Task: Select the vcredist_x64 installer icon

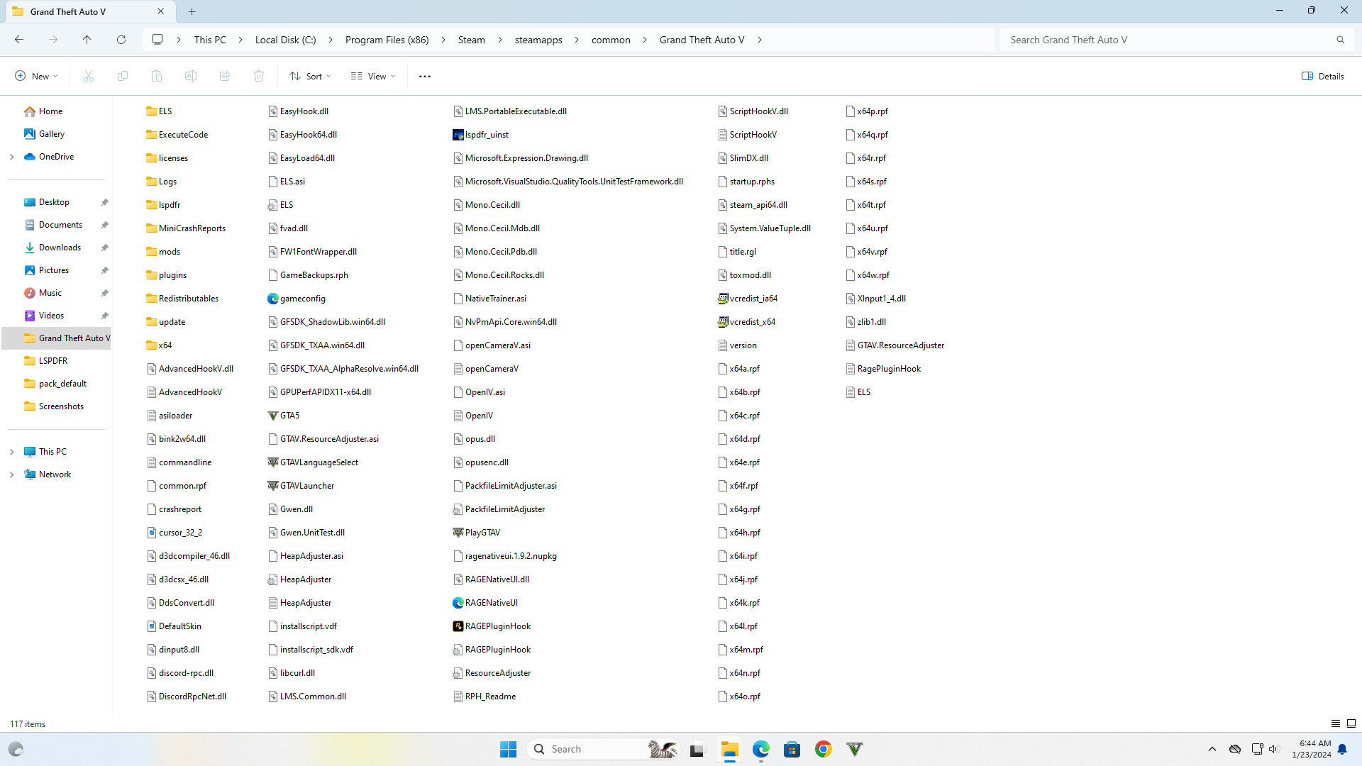Action: click(x=723, y=322)
